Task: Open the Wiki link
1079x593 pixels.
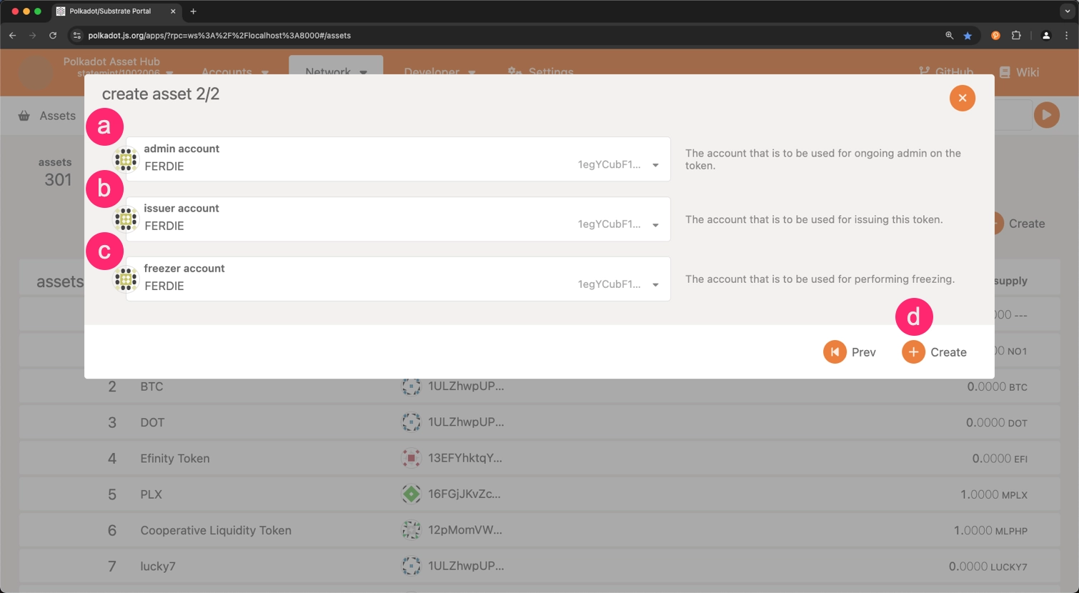Action: (x=1019, y=72)
